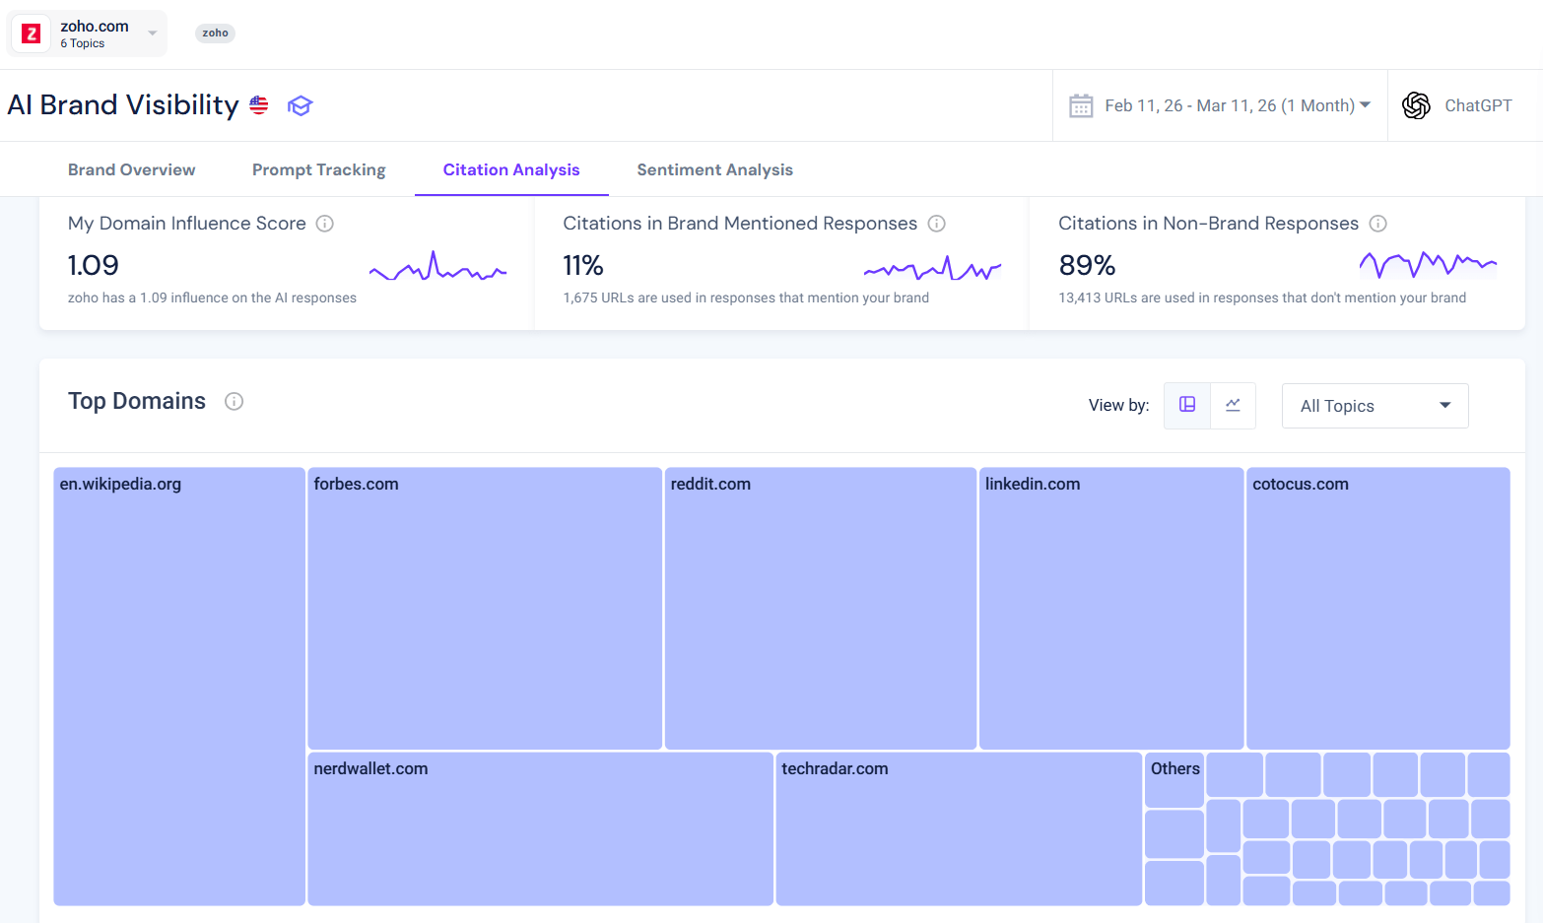
Task: Click the reddit.com treemap block
Action: [x=821, y=609]
